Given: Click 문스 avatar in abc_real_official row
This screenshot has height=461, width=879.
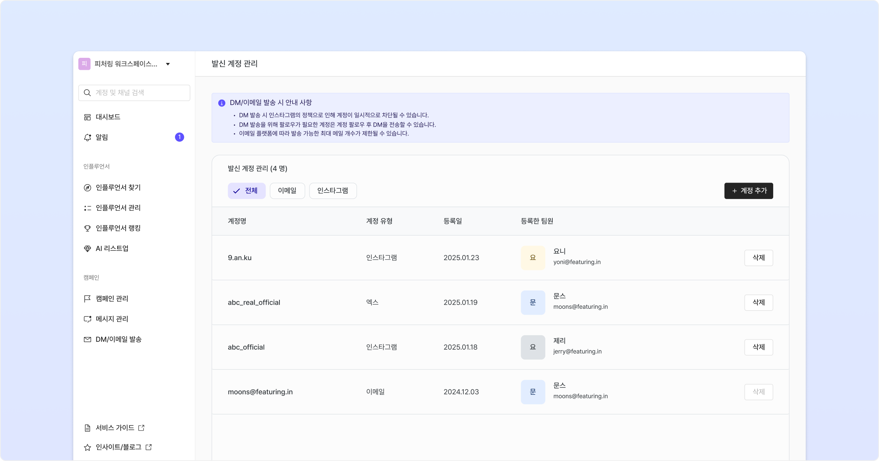Looking at the screenshot, I should tap(533, 303).
